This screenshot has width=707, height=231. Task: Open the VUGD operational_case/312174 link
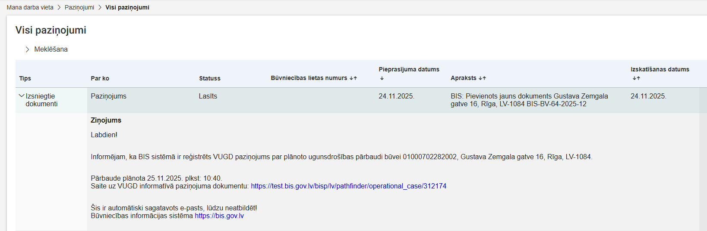(x=348, y=186)
